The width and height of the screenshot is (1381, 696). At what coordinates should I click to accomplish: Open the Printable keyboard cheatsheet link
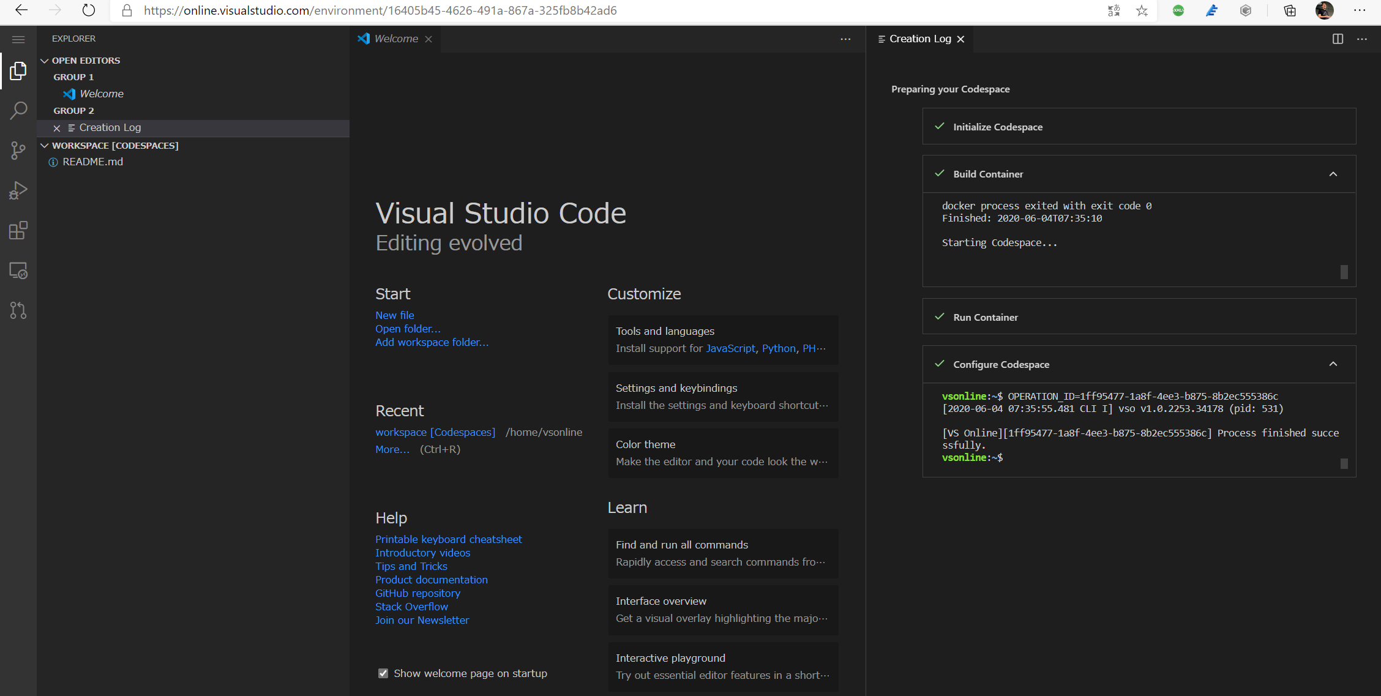(x=449, y=539)
